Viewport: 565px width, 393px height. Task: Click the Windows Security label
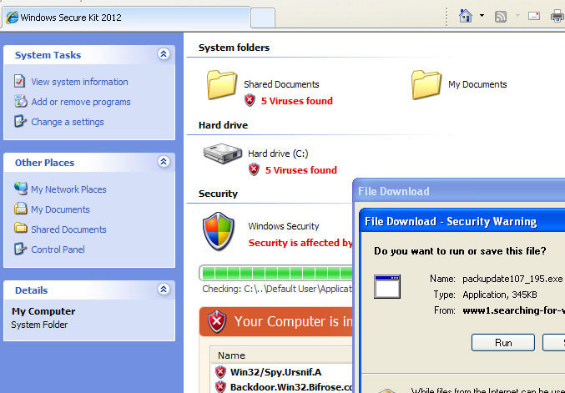pyautogui.click(x=284, y=226)
